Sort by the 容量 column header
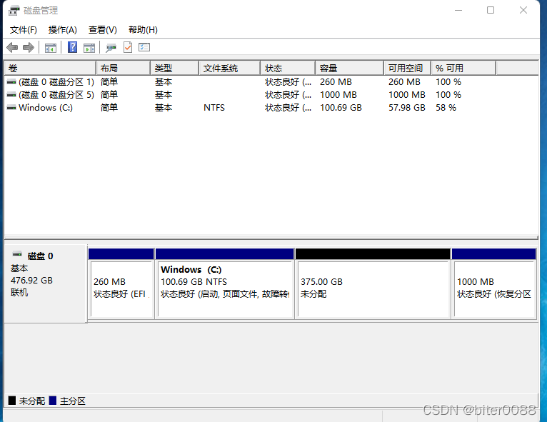 click(349, 69)
